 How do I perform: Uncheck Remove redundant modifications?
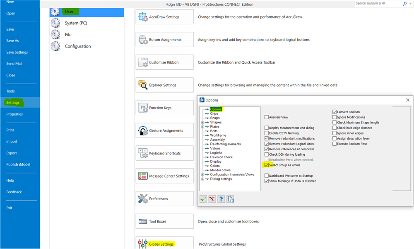click(x=266, y=138)
